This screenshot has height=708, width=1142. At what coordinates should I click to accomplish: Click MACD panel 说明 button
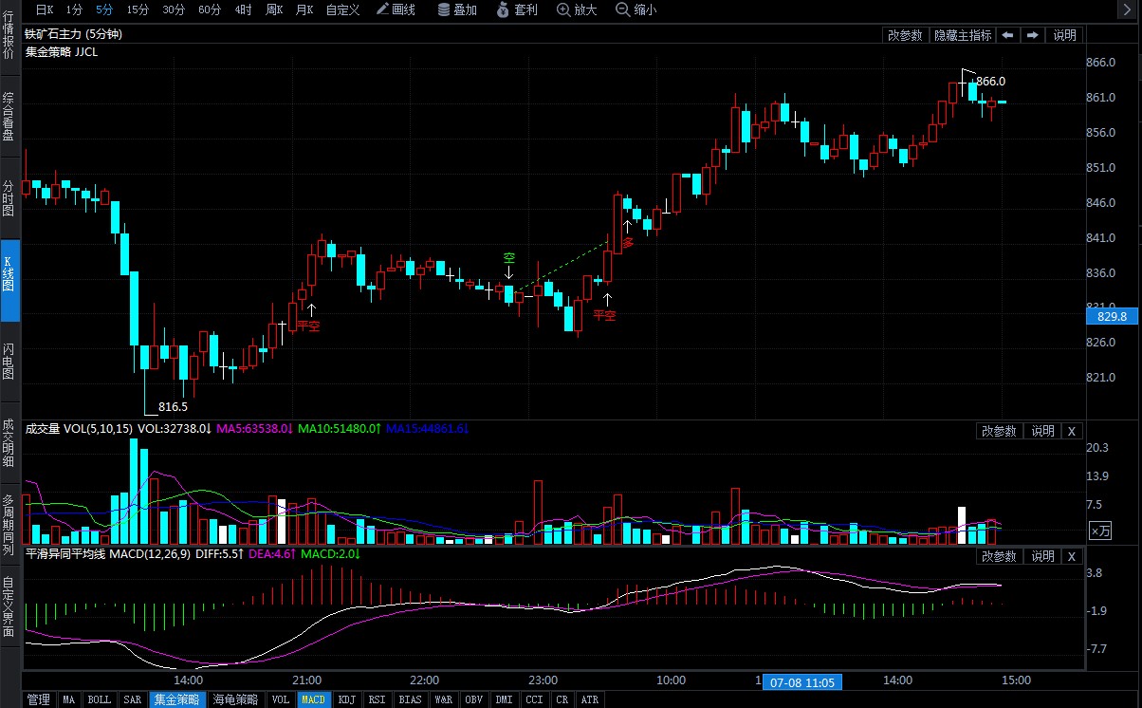pyautogui.click(x=1042, y=556)
